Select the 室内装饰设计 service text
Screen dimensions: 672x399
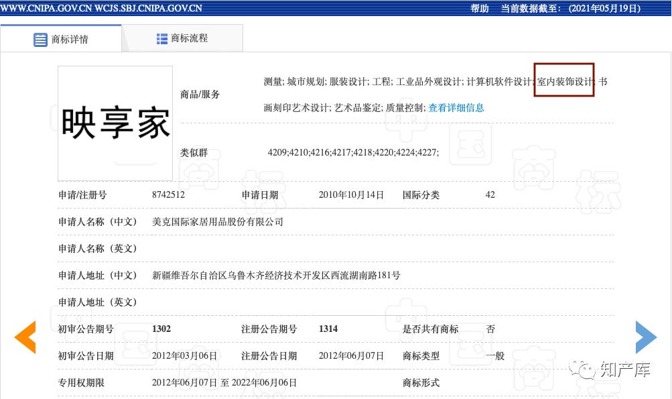pos(565,82)
